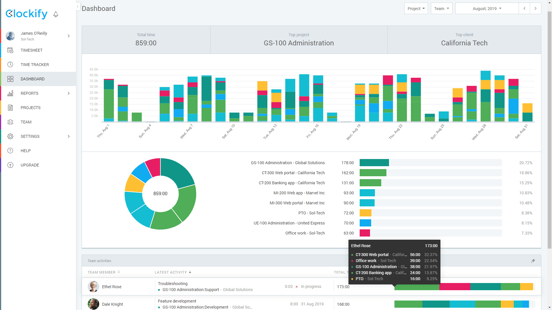Image resolution: width=552 pixels, height=310 pixels.
Task: Click the bell notification icon
Action: 56,14
